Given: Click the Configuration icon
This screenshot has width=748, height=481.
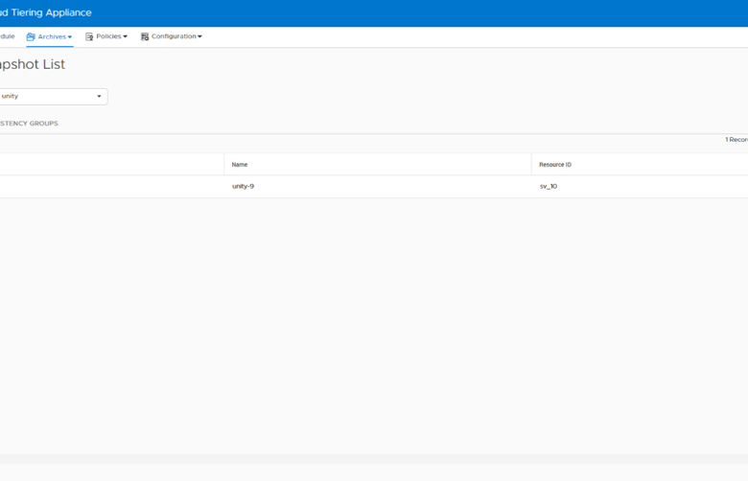Looking at the screenshot, I should pos(145,36).
